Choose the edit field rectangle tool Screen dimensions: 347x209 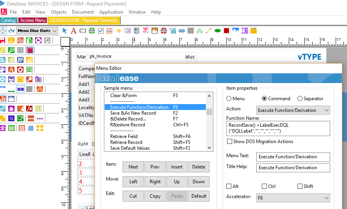(83, 31)
